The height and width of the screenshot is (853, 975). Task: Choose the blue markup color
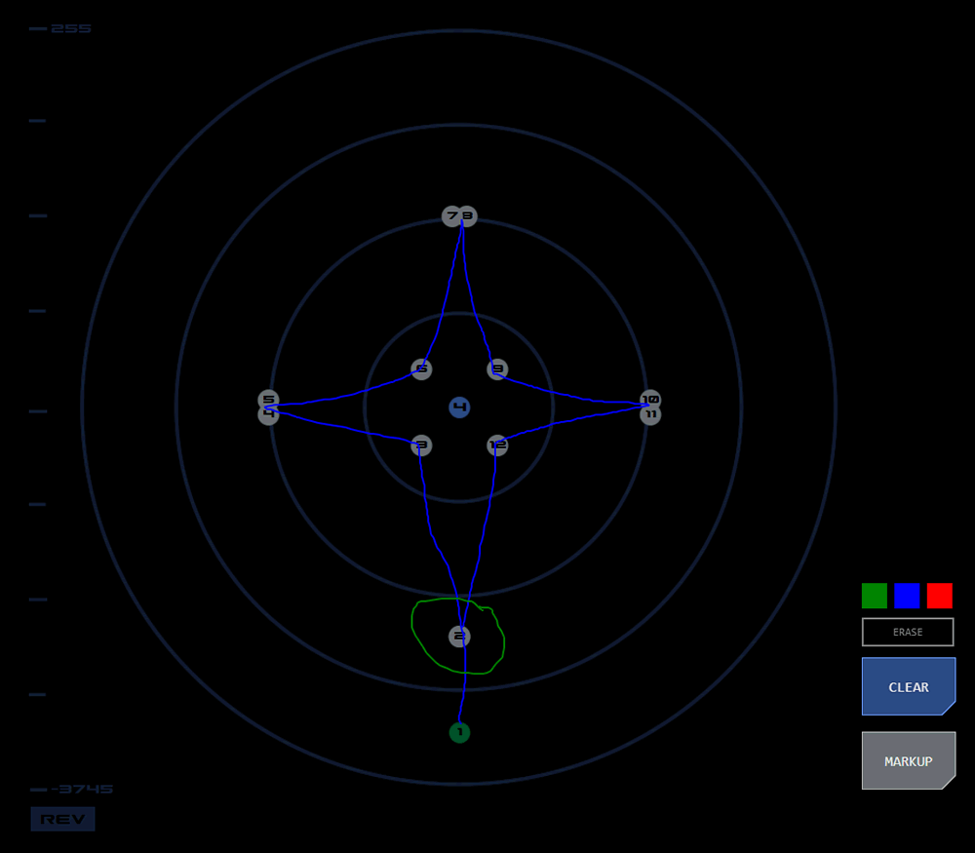point(907,596)
